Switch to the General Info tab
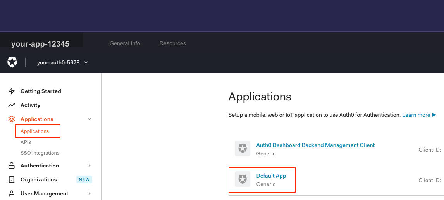Viewport: 444px width, 200px height. point(125,44)
